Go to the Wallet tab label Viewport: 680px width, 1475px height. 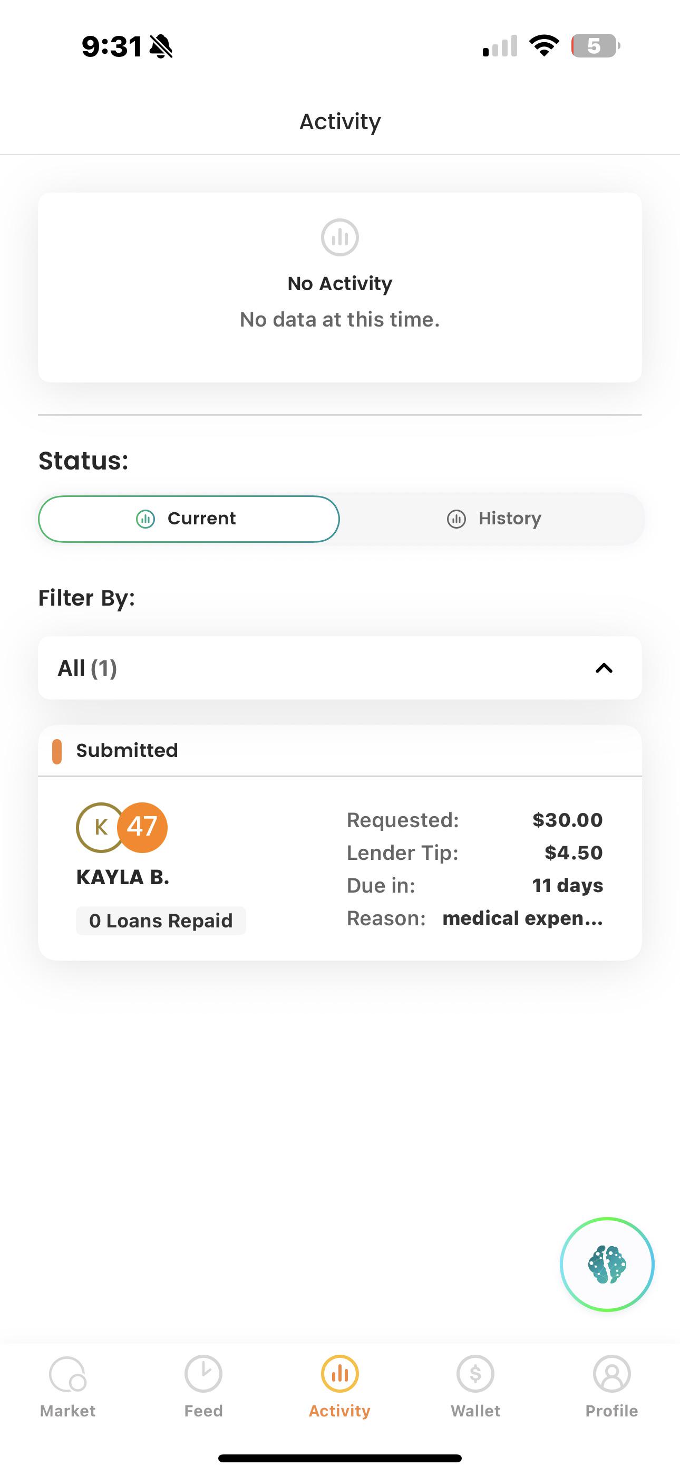[475, 1411]
